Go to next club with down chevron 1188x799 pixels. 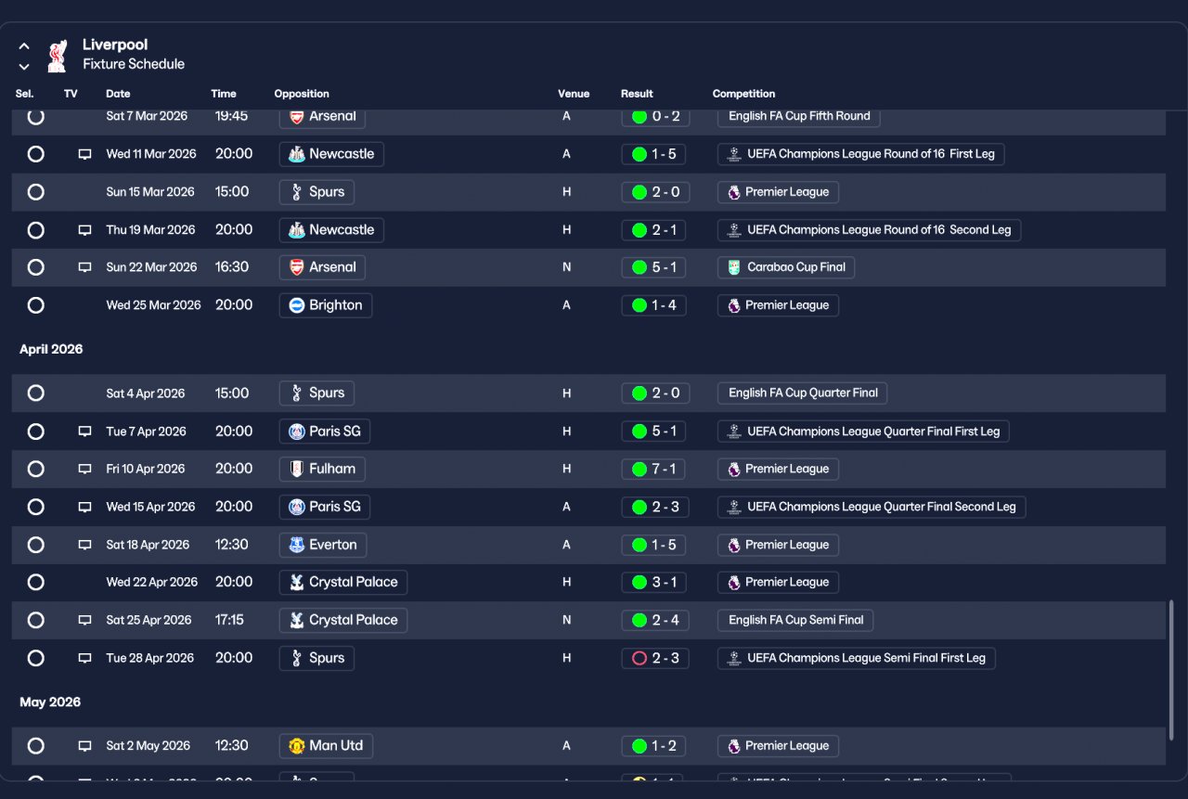point(24,67)
